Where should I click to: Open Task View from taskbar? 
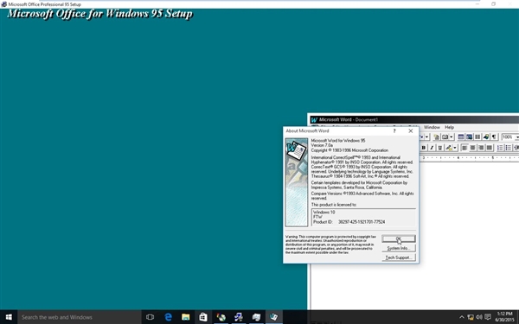150,317
